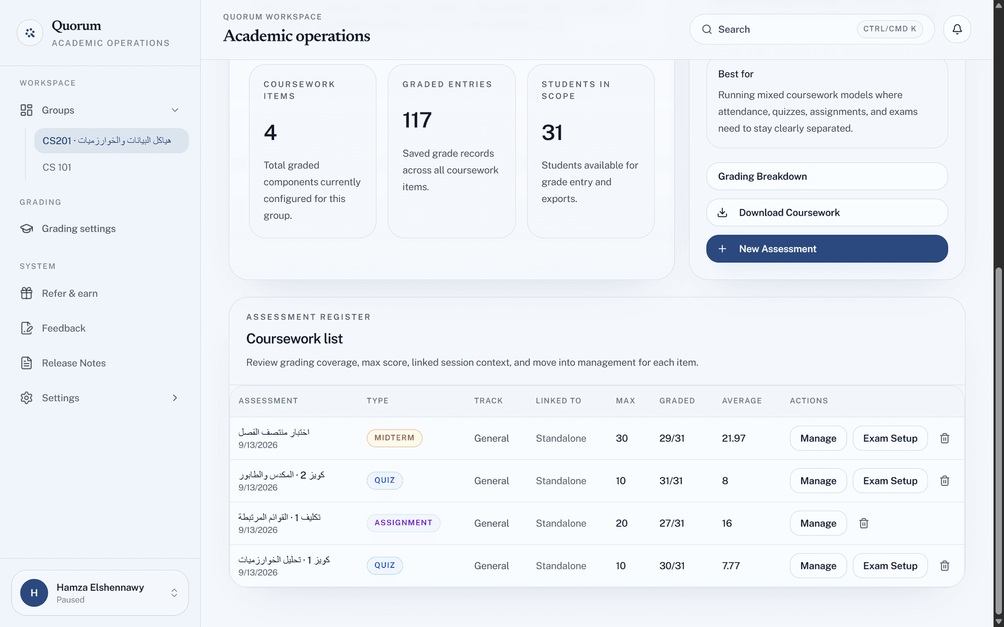
Task: Open Exam Setup for quiz averaging 7.77
Action: [890, 566]
